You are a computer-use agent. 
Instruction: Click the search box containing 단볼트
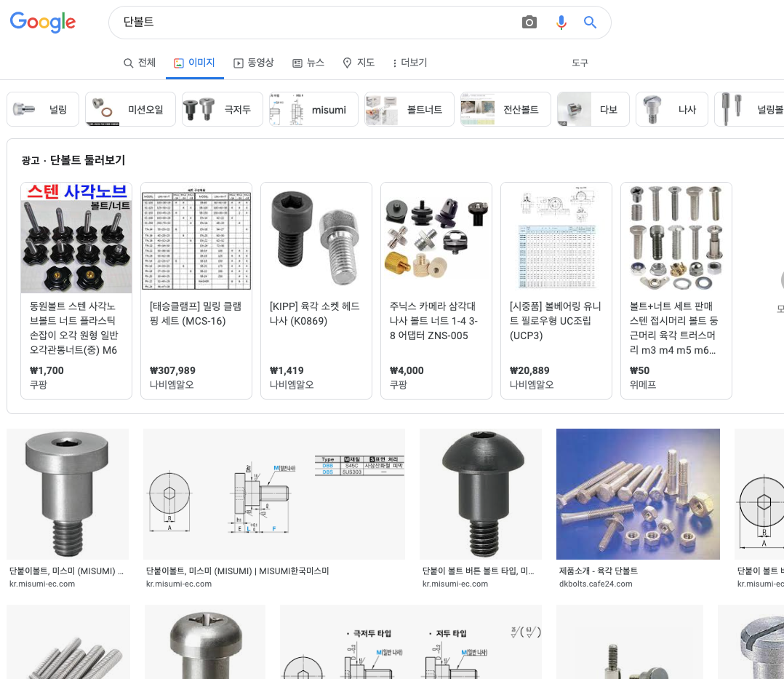[x=313, y=23]
